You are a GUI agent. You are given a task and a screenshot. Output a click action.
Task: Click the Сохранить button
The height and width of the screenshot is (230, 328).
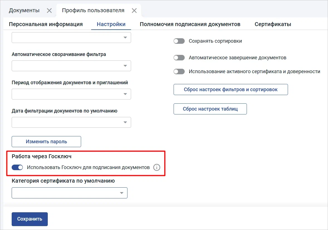tap(30, 219)
